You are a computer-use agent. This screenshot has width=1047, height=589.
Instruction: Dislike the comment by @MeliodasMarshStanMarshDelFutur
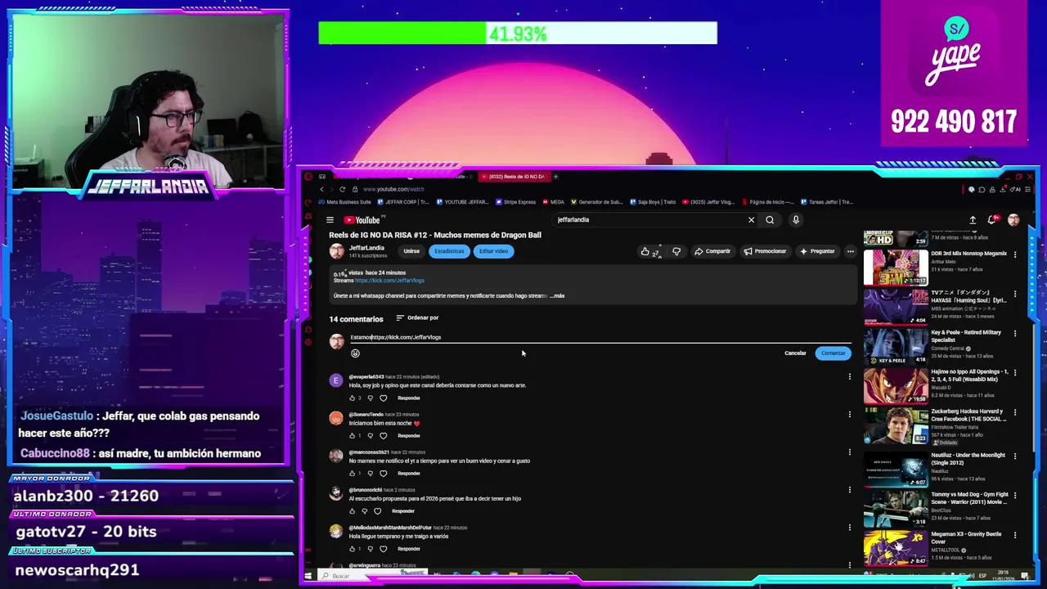[x=370, y=549]
